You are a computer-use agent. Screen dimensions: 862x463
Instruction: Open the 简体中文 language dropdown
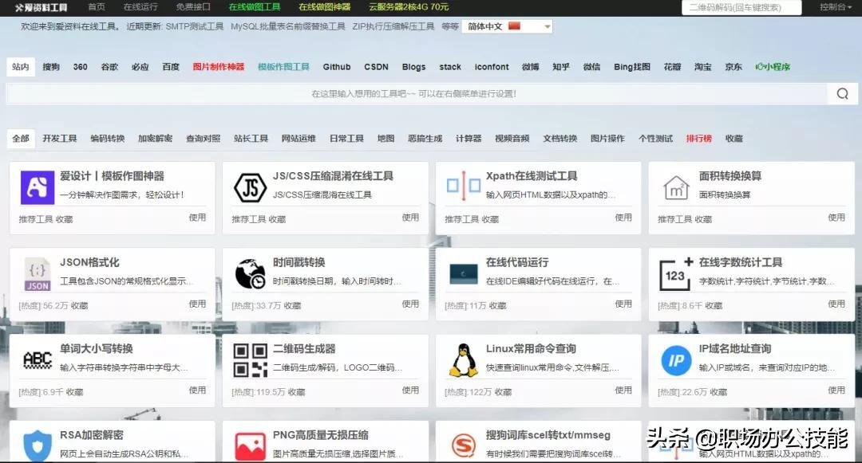pyautogui.click(x=507, y=26)
